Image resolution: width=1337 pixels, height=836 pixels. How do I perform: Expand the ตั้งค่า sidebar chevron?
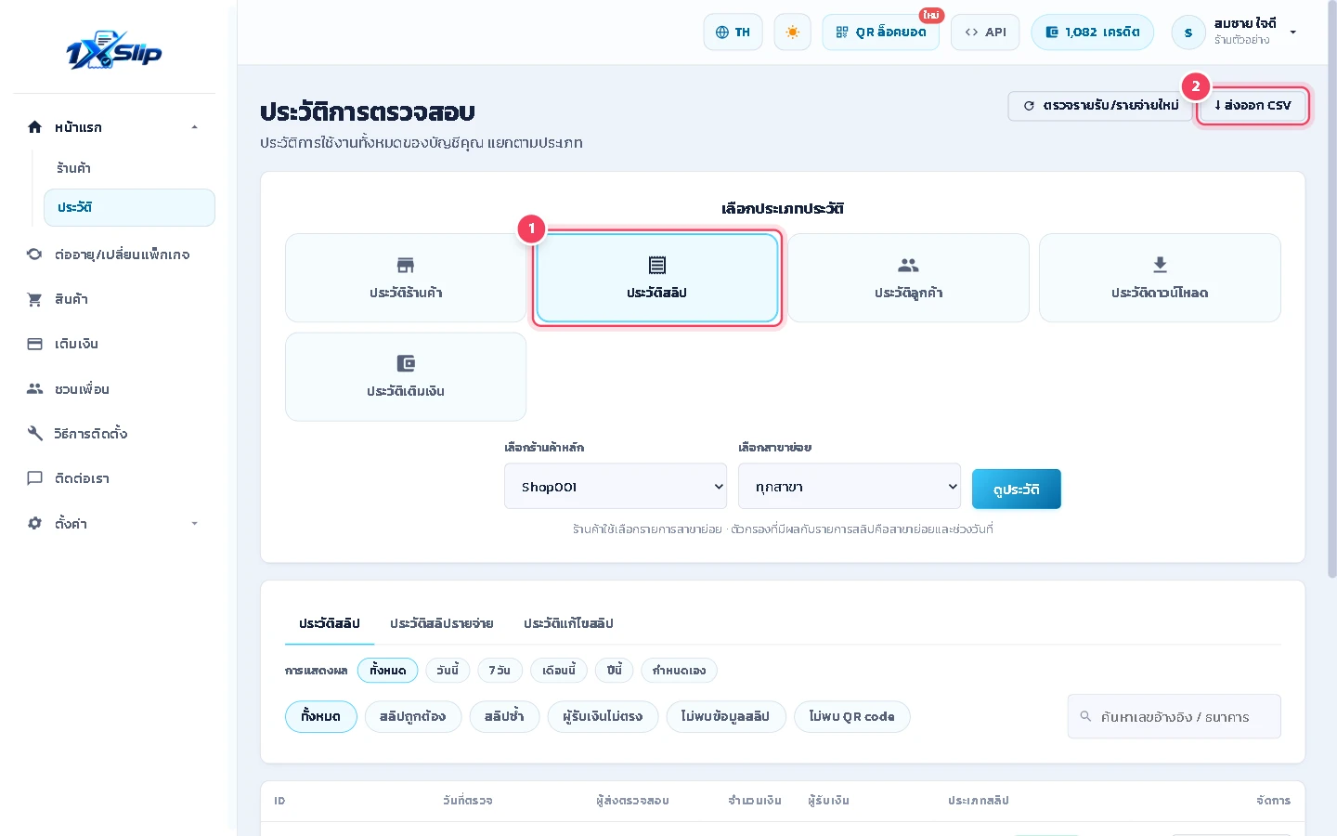[x=194, y=524]
